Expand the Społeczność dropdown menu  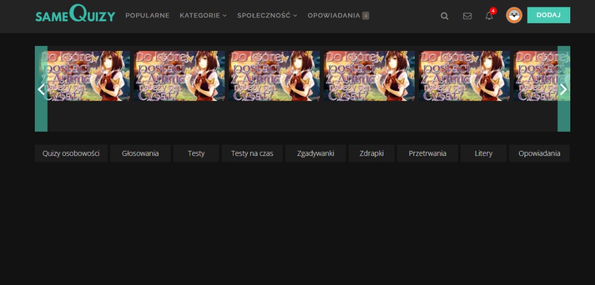tap(267, 16)
